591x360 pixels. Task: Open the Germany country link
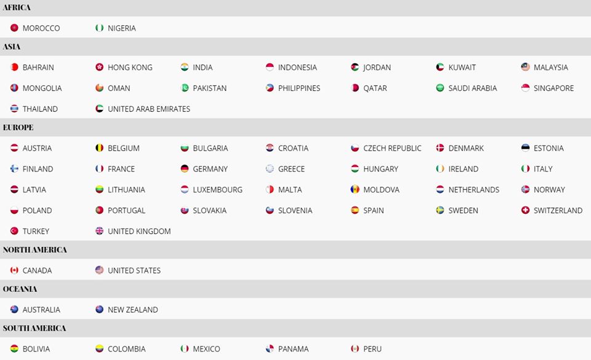click(x=211, y=170)
